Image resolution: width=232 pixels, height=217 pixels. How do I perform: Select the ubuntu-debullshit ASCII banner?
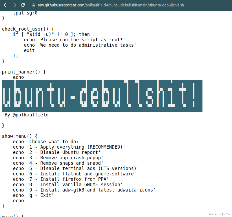point(102,96)
